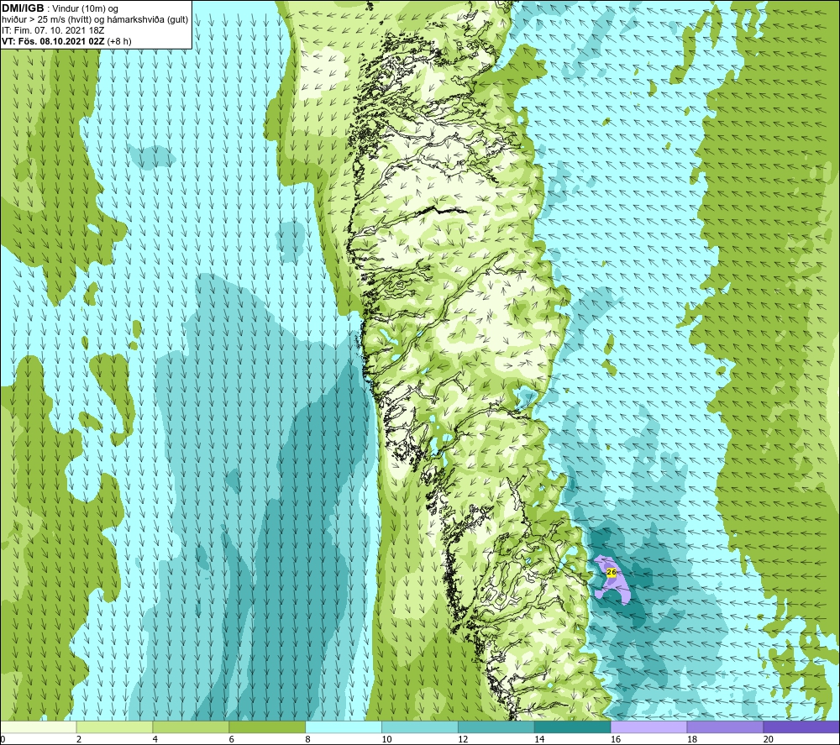This screenshot has height=745, width=840.
Task: Click the scale label '18'
Action: [x=691, y=739]
